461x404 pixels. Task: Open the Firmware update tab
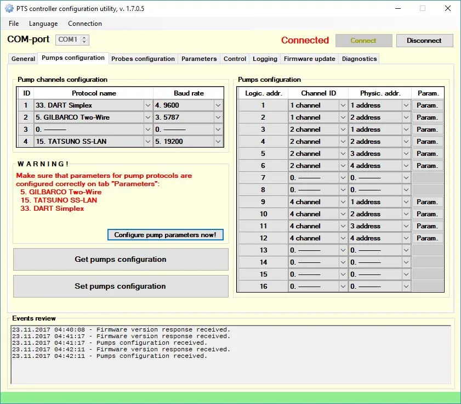(x=309, y=59)
